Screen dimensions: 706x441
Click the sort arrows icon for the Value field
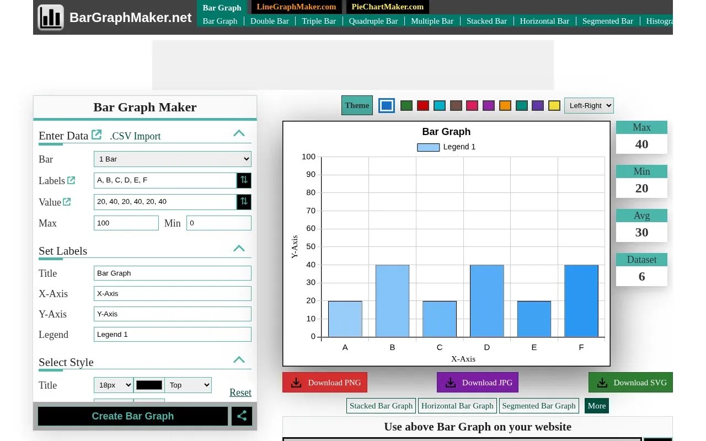tap(244, 202)
